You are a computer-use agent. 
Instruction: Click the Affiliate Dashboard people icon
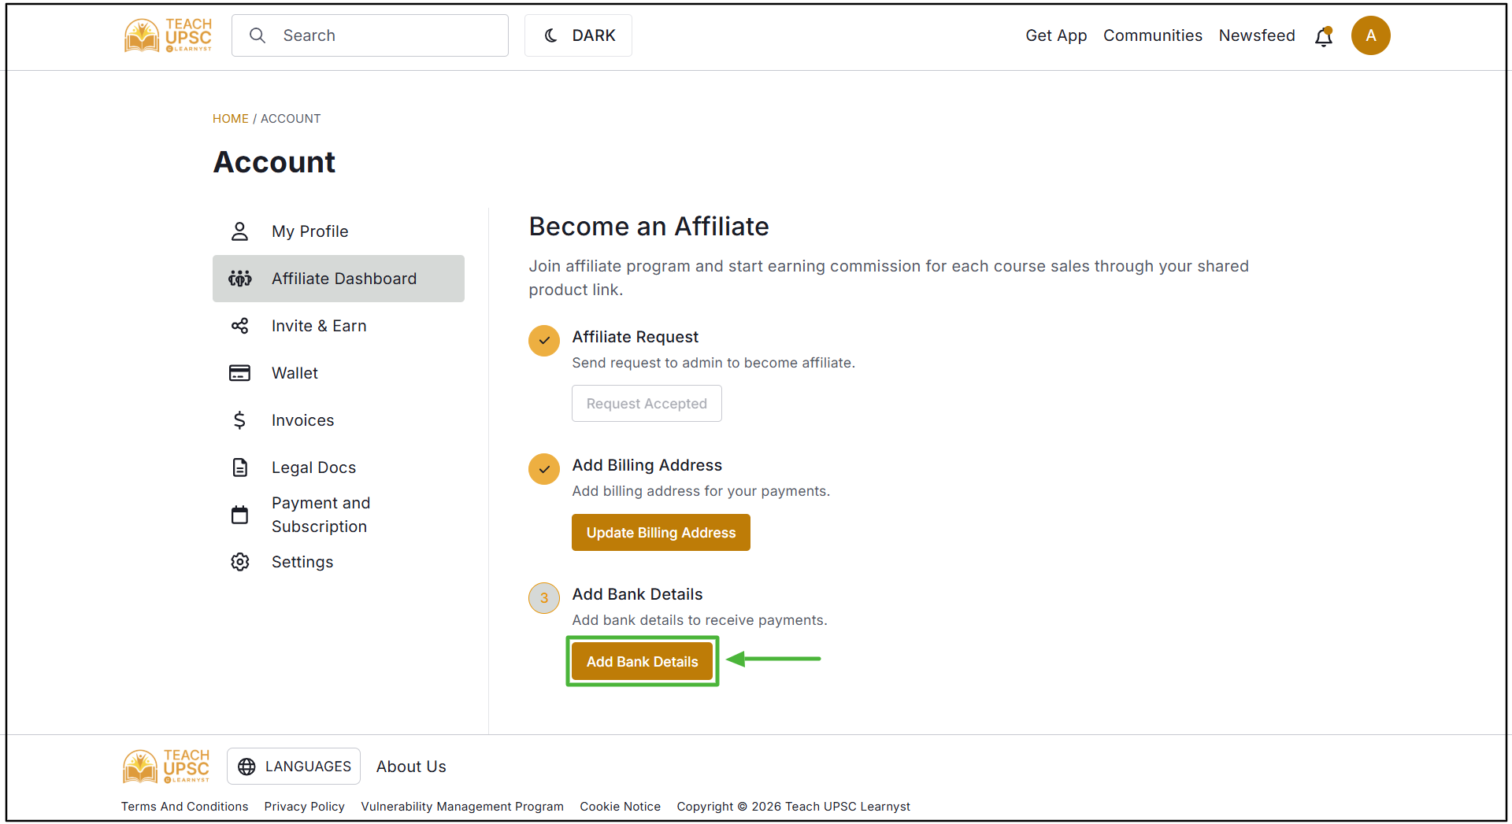click(239, 279)
